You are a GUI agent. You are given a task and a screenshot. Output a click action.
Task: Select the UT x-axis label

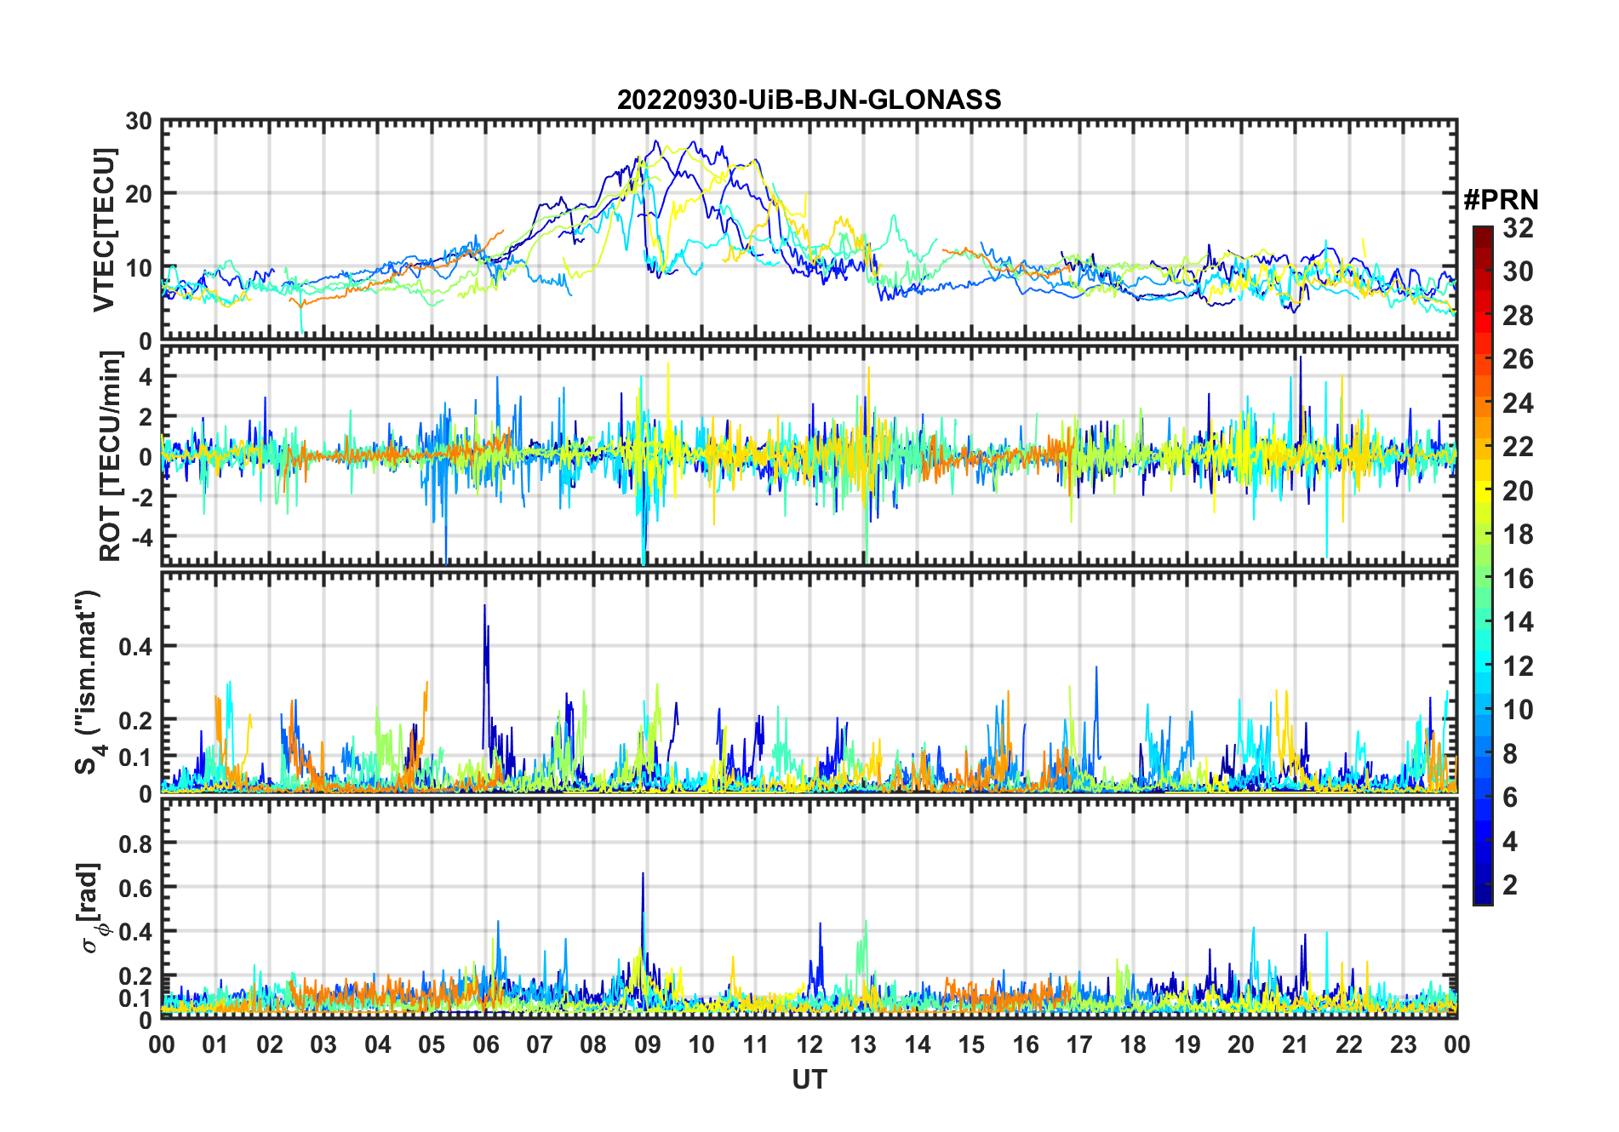(x=809, y=1079)
